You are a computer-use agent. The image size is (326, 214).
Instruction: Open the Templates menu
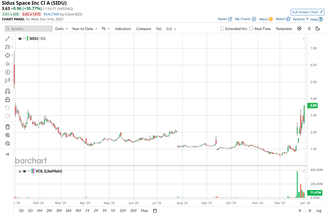point(284,29)
